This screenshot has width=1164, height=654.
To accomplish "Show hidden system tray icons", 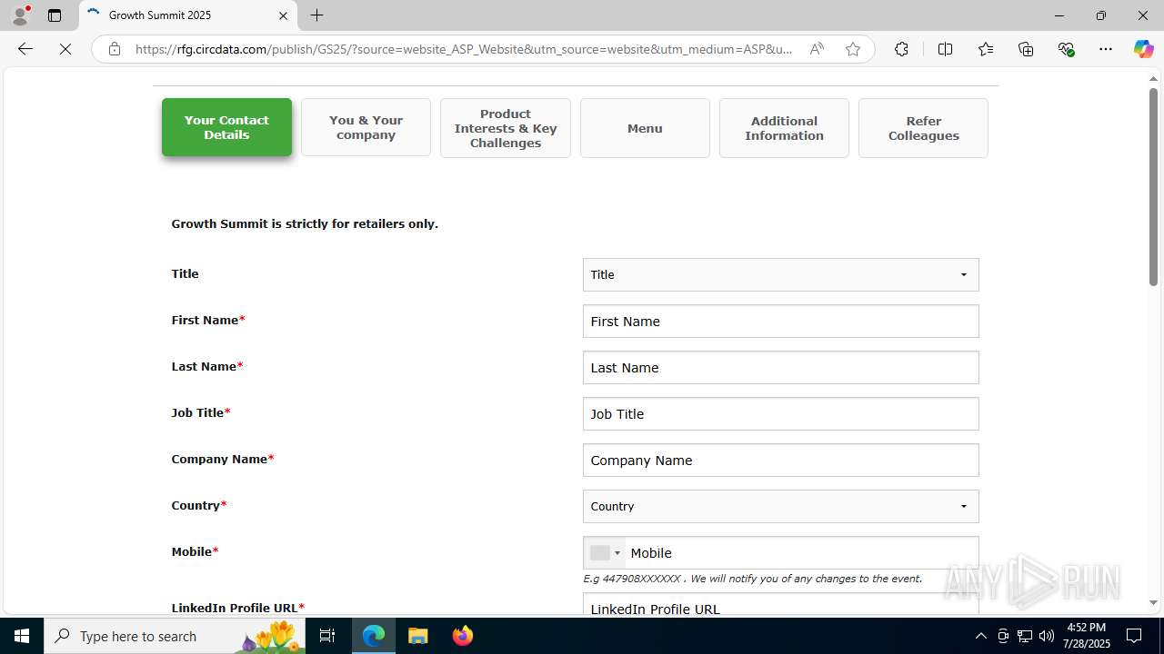I will pos(980,636).
